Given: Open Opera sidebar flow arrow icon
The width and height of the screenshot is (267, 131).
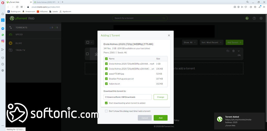Looking at the screenshot, I should pos(3,50).
